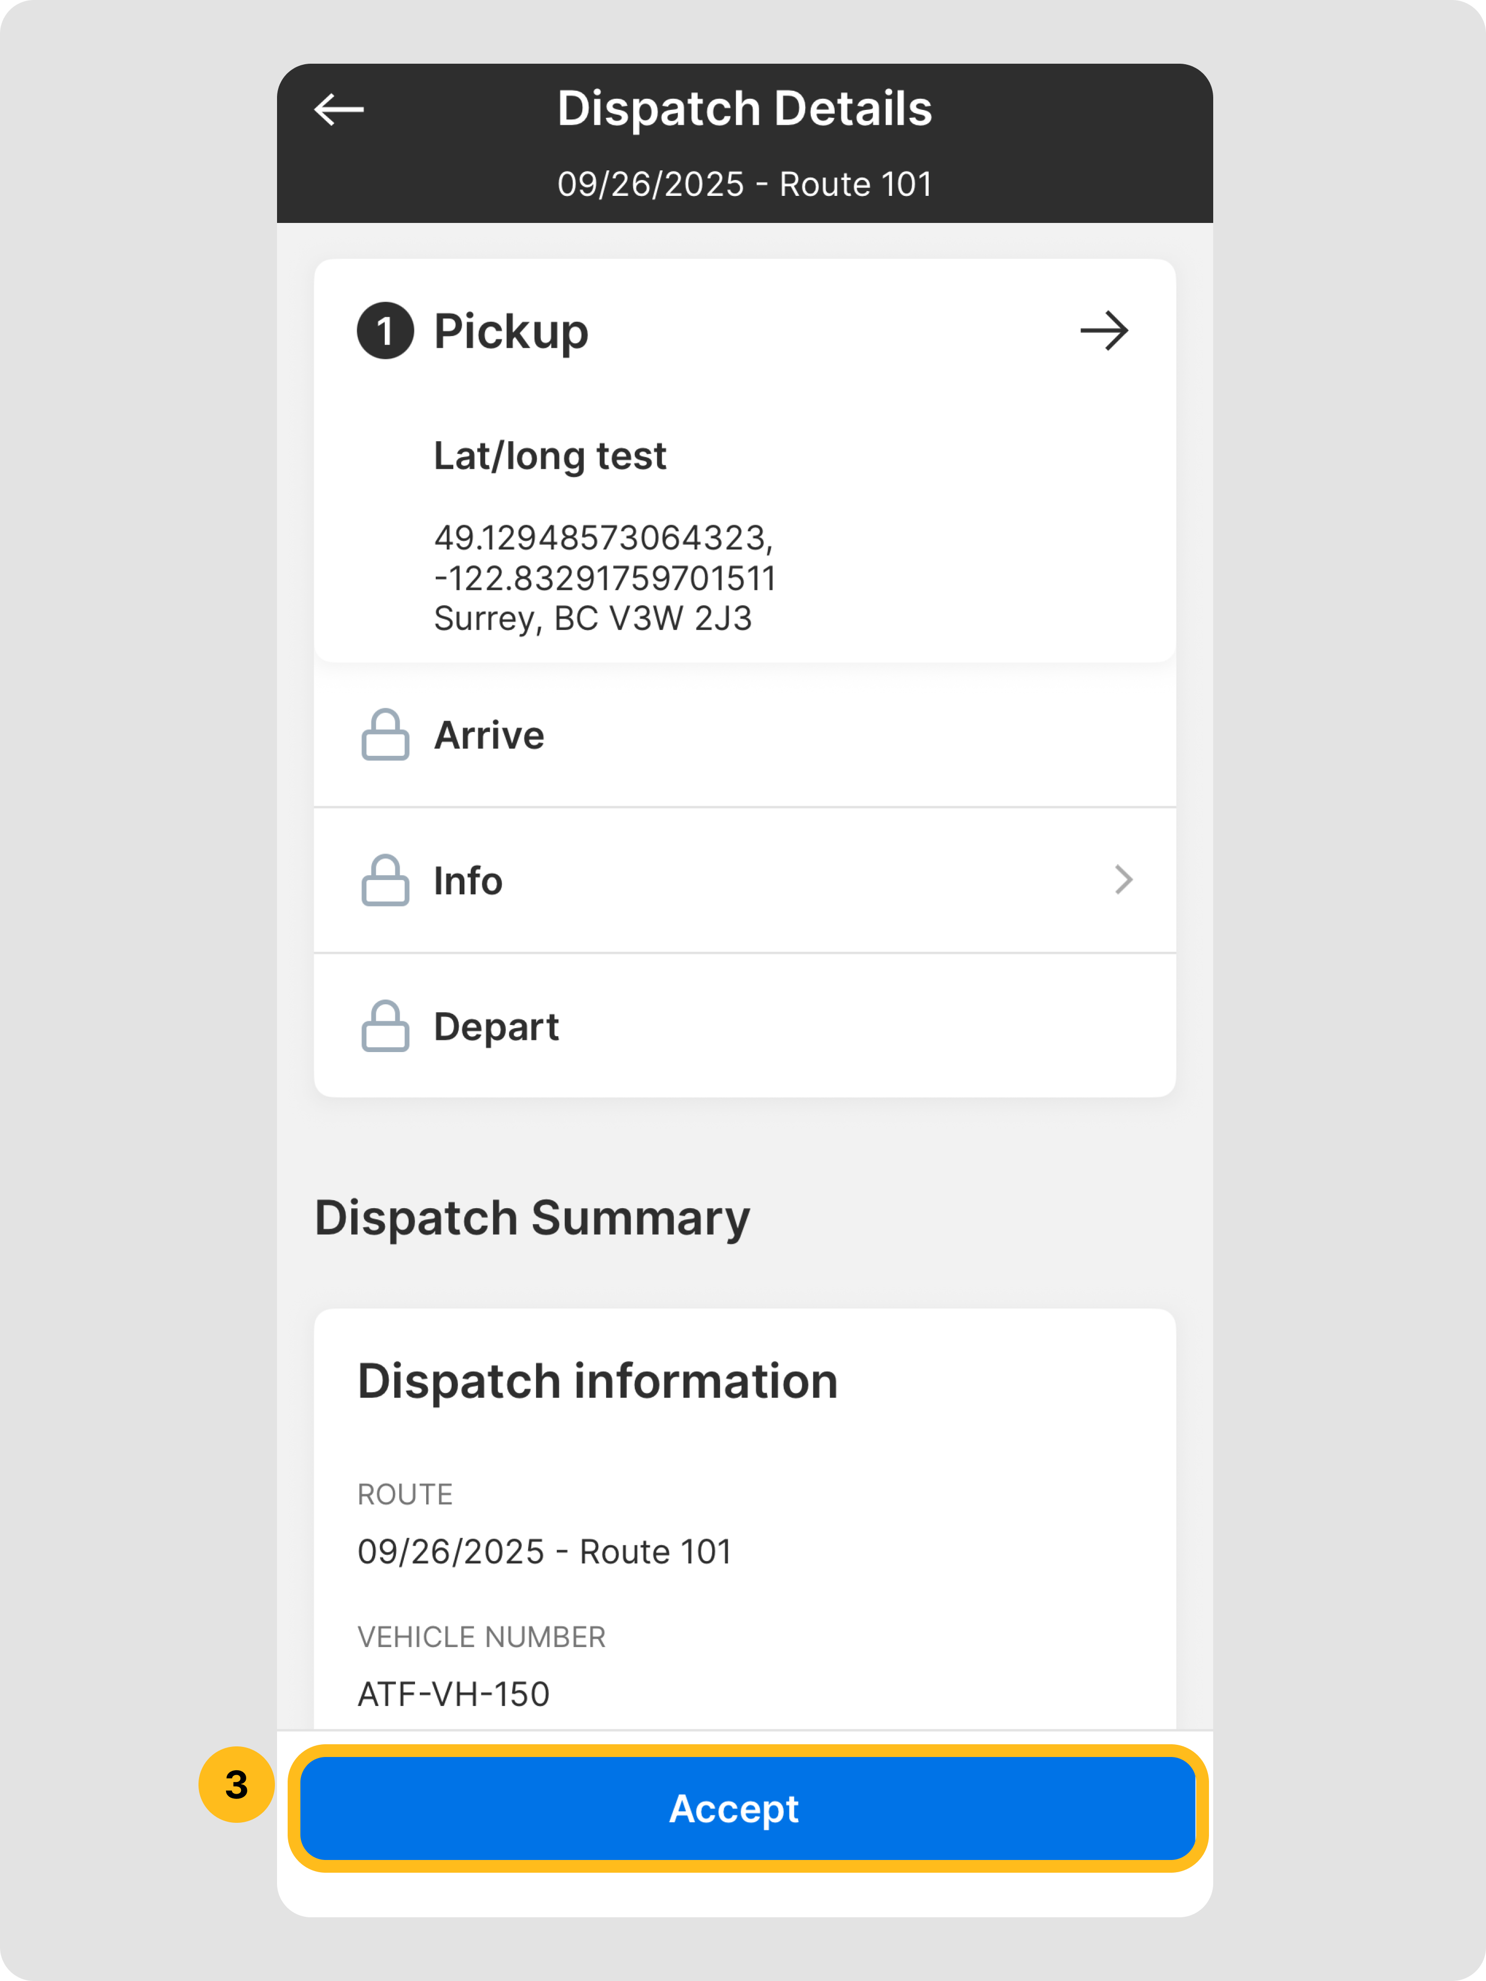Tap the lock icon beside Depart
1486x1981 pixels.
tap(385, 1026)
